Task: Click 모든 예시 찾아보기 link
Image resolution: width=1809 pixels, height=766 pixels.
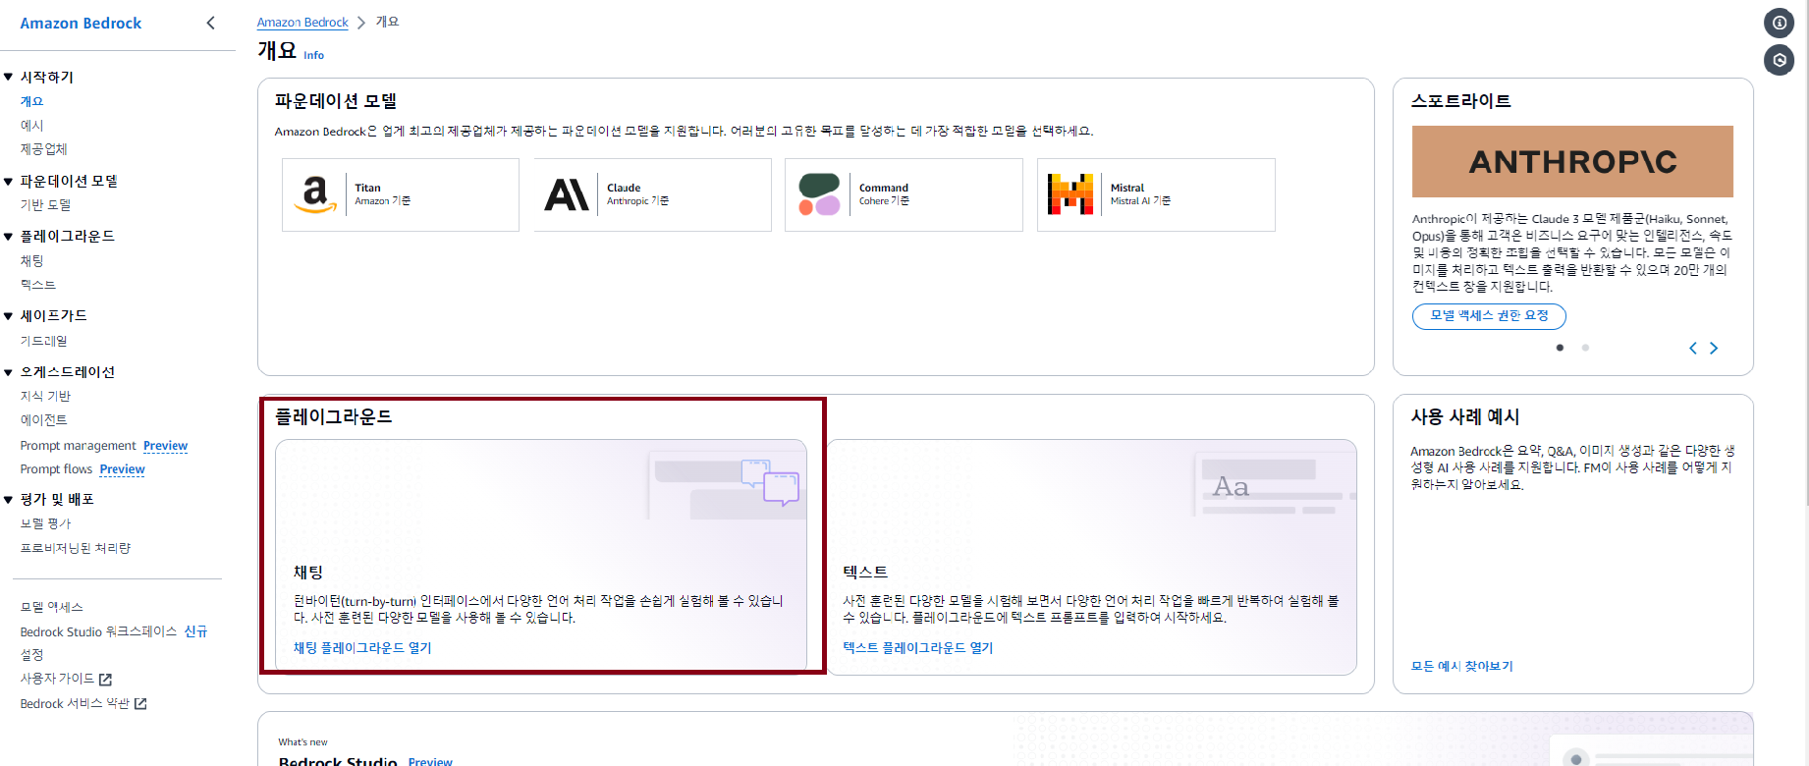Action: click(1462, 666)
